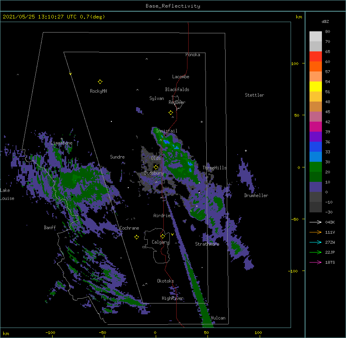This screenshot has width=346, height=338.
Task: Click the white 04DK arrow in legend
Action: [315, 222]
